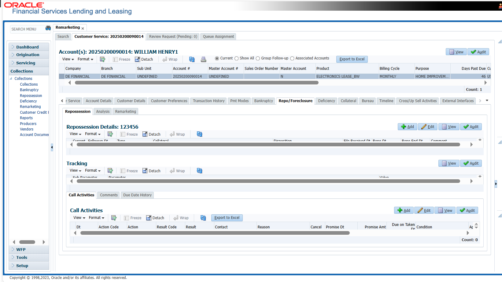
Task: Open the tab overflow dropdown arrow
Action: pos(487,101)
